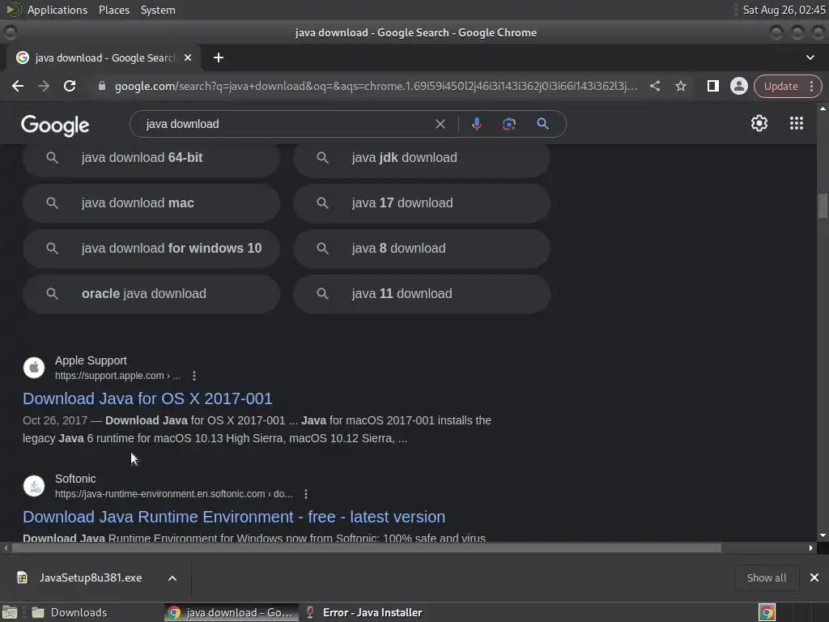Viewport: 829px width, 622px height.
Task: Click the horizontal scrollbar thumb
Action: (x=367, y=548)
